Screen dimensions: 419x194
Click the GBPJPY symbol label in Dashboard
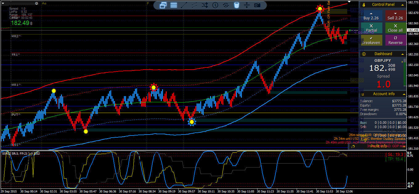click(382, 61)
